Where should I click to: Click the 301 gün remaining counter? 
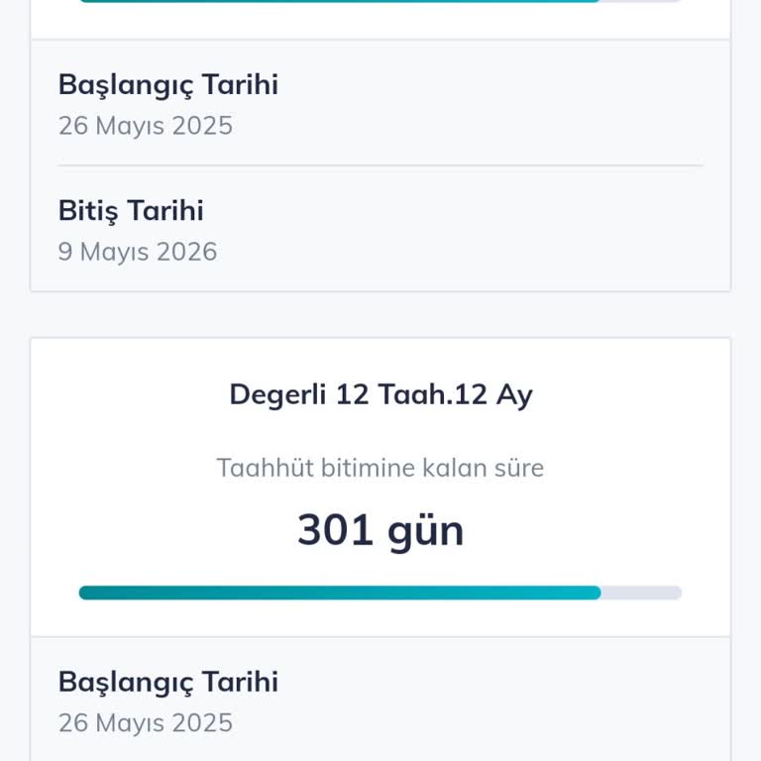tap(380, 530)
